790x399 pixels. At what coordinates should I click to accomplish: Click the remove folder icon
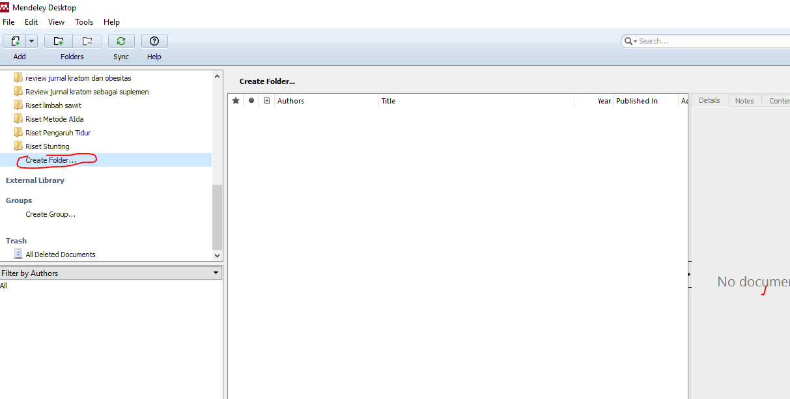[87, 41]
